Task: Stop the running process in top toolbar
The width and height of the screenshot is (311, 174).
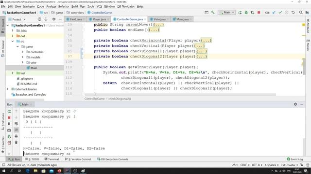Action: pyautogui.click(x=259, y=13)
